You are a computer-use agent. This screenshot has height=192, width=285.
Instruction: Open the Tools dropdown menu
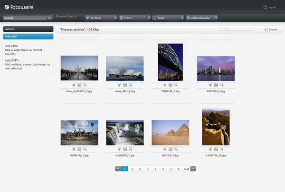[168, 18]
